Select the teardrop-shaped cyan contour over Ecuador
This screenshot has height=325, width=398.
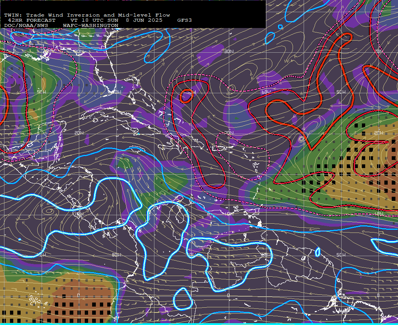coord(183,299)
